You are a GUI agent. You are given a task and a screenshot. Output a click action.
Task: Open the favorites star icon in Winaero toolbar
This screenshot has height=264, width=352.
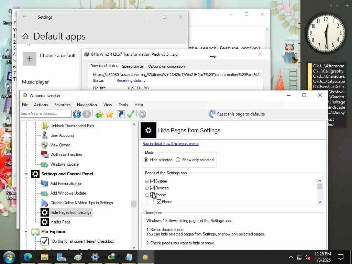(109, 114)
